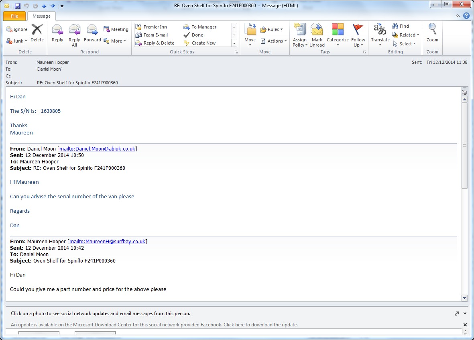Delete the message with the X icon

[37, 33]
